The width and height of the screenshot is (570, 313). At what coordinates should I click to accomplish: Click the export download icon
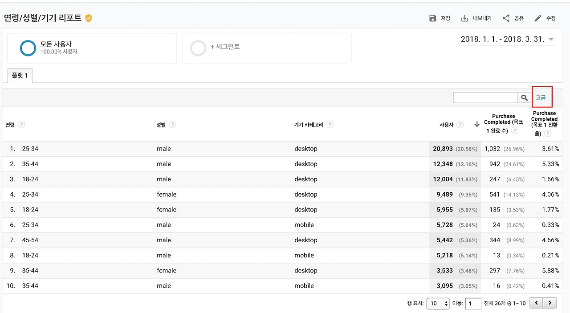pos(464,18)
